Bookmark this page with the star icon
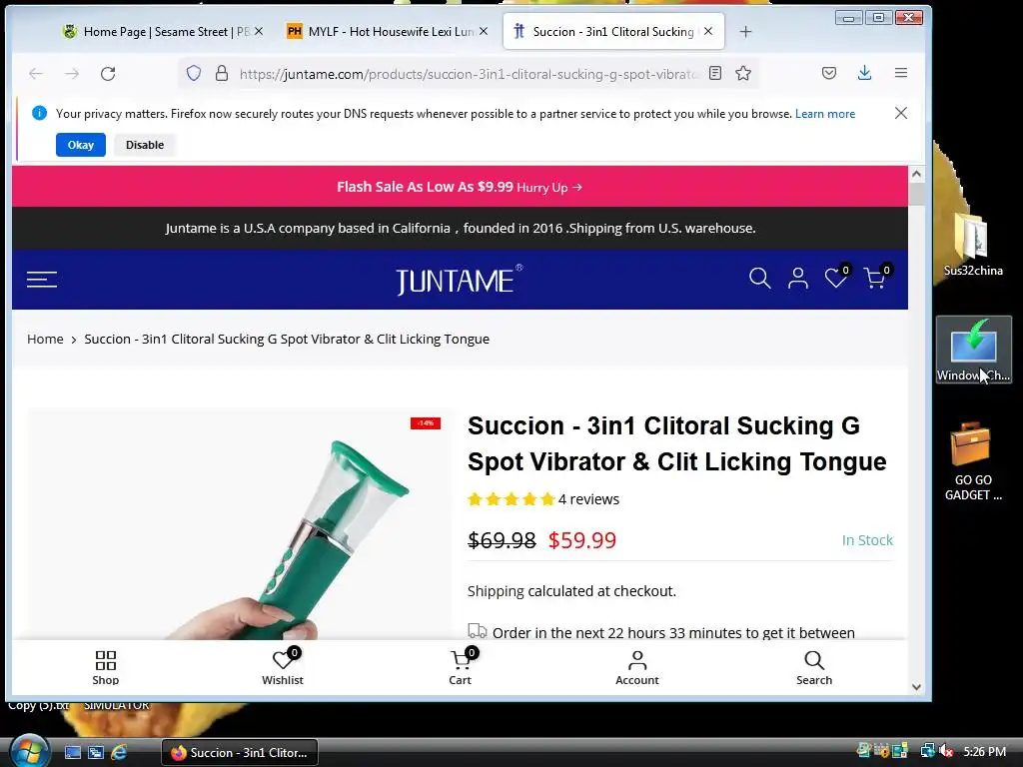The height and width of the screenshot is (767, 1023). tap(743, 73)
